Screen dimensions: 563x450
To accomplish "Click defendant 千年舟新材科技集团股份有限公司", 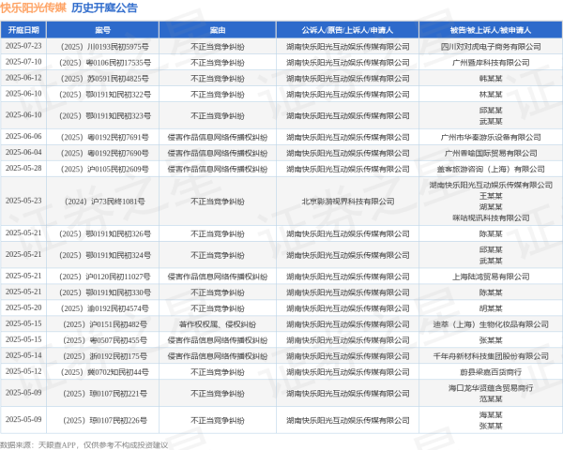I will (491, 356).
